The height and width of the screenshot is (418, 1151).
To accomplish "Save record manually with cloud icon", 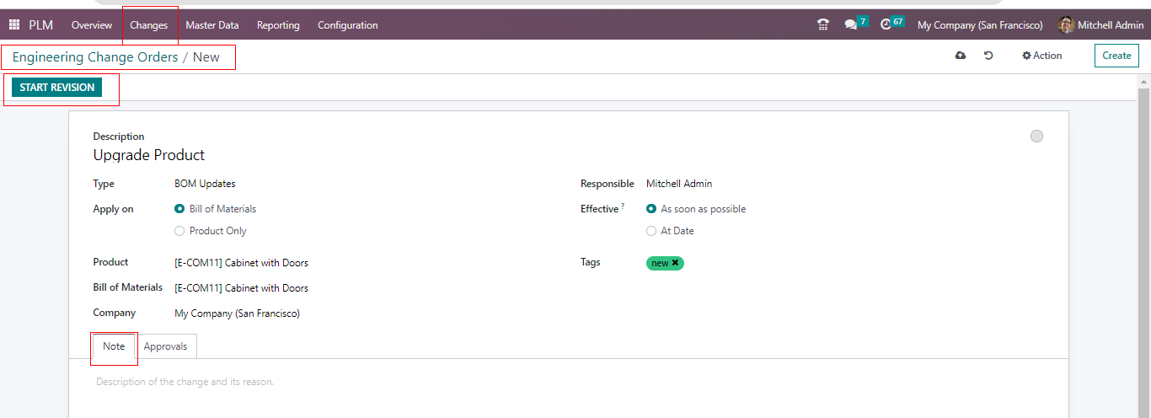I will pos(961,56).
